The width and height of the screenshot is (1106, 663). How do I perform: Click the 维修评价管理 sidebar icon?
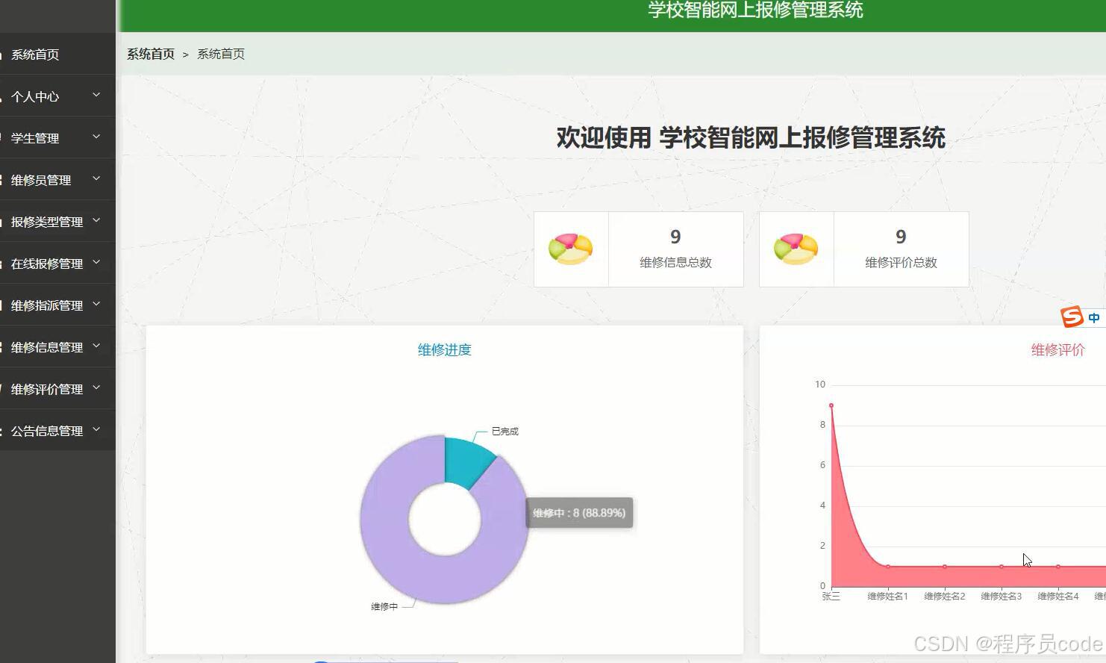click(x=3, y=387)
